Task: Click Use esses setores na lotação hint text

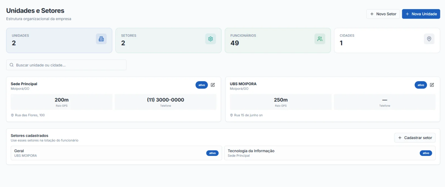Action: tap(44, 140)
